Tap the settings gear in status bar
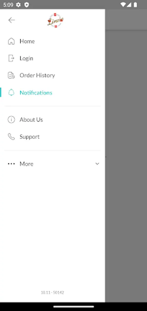 coord(18,4)
